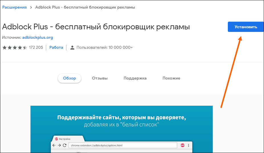Click Поддерживайте сайты headline text
The image size is (264, 153).
[122, 117]
